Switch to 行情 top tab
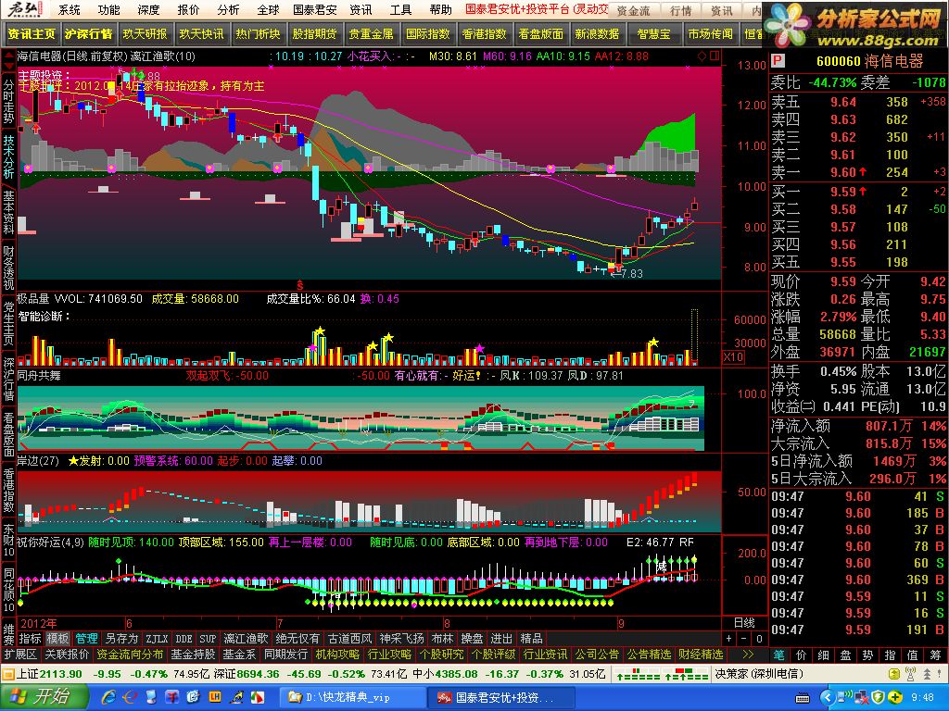This screenshot has width=949, height=711. (x=681, y=10)
